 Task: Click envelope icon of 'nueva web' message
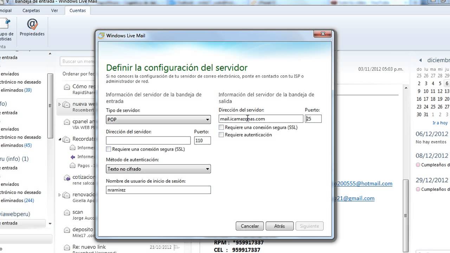coord(67,105)
